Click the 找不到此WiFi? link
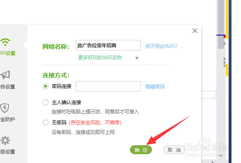This screenshot has height=163, width=241. pos(161,46)
